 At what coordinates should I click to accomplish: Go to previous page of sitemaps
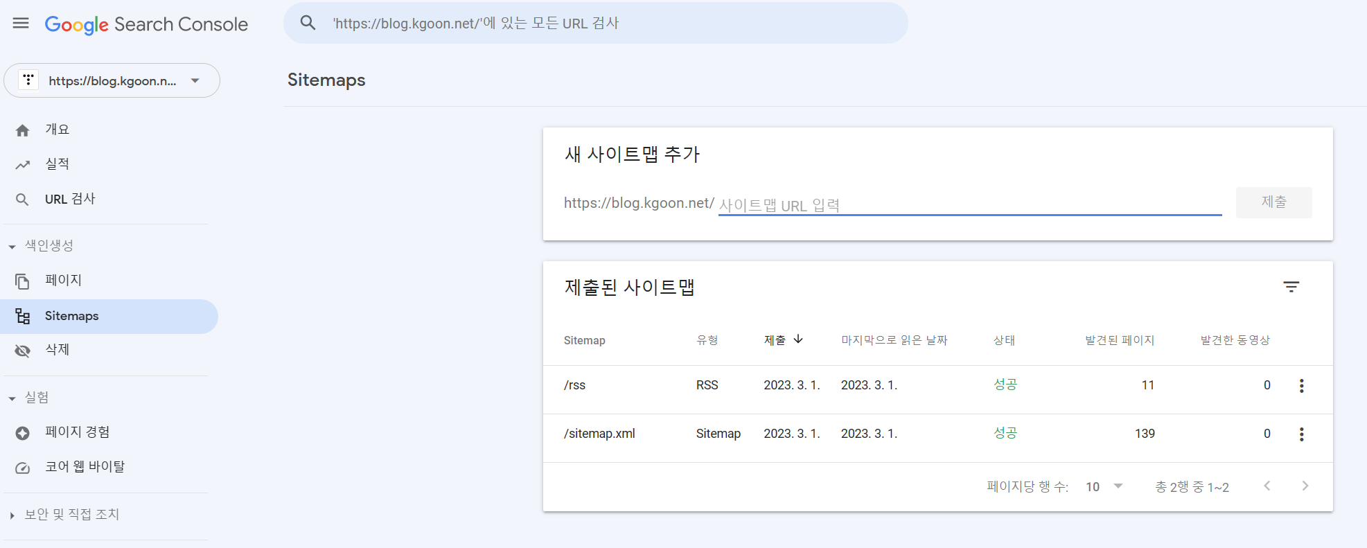[x=1267, y=486]
